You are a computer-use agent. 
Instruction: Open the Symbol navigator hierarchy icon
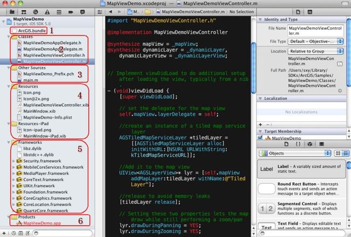click(x=24, y=12)
